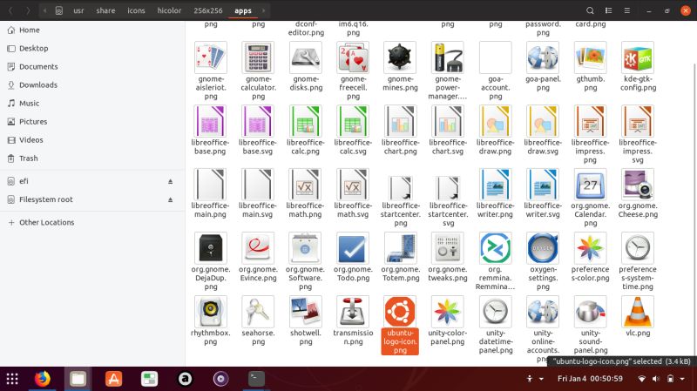This screenshot has height=391, width=697.
Task: Select gnome-calculator.png calculator icon
Action: click(258, 57)
